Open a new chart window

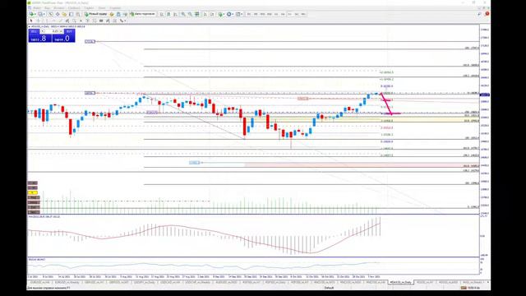(x=31, y=14)
